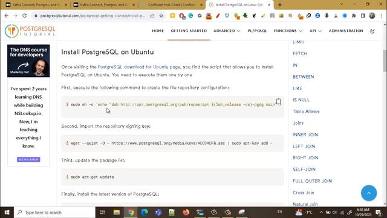The width and height of the screenshot is (387, 218).
Task: Expand the API menu dropdown
Action: [x=316, y=31]
